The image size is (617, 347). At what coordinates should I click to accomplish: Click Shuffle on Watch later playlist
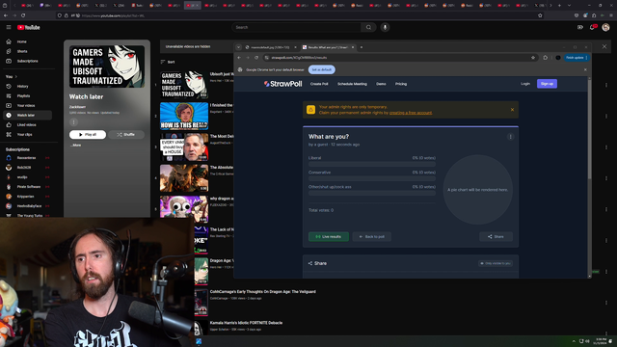click(x=126, y=135)
